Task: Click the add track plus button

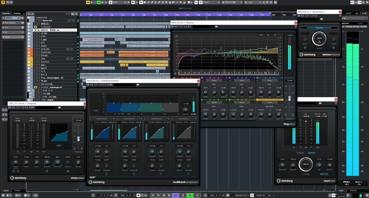Action: pyautogui.click(x=29, y=14)
